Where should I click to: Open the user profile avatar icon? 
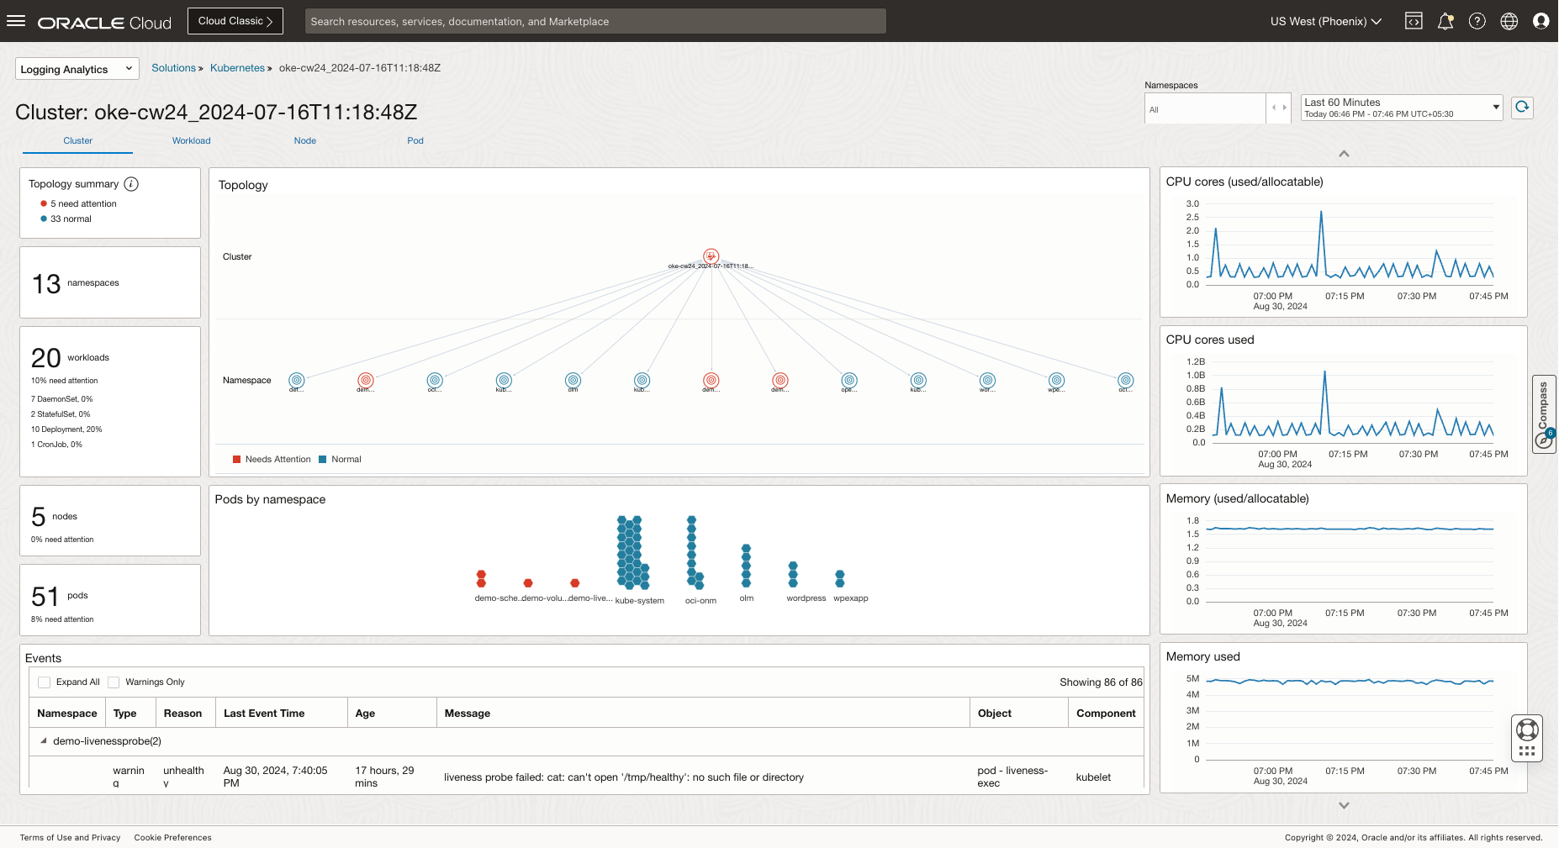[1541, 21]
